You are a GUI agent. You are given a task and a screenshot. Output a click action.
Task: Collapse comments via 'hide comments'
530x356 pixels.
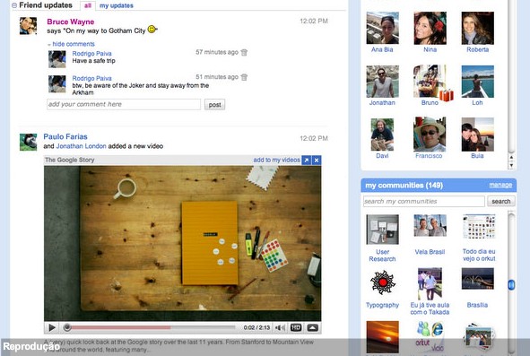(74, 44)
